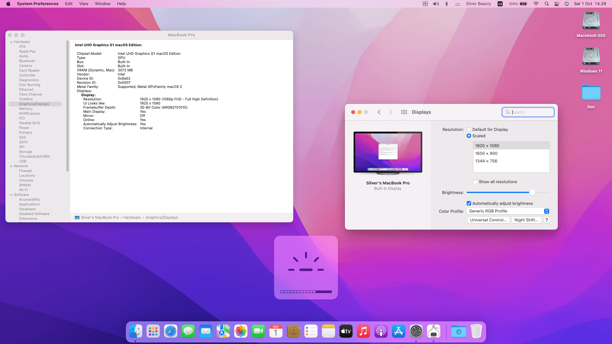Open Calendar app in the Dock

tap(276, 332)
